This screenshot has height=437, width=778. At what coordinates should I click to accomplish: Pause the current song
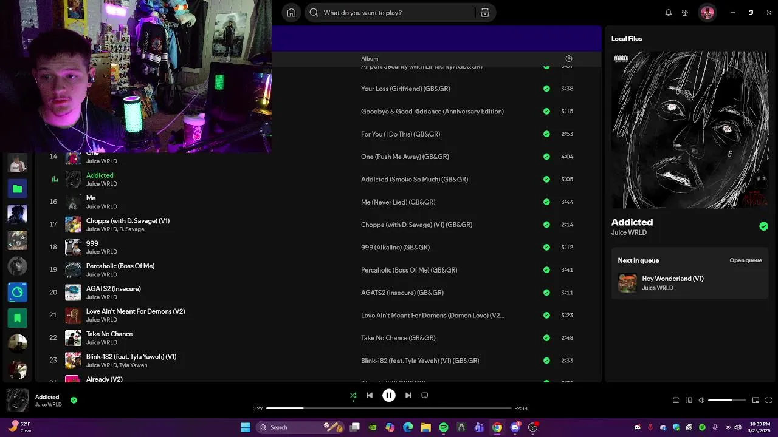click(389, 395)
